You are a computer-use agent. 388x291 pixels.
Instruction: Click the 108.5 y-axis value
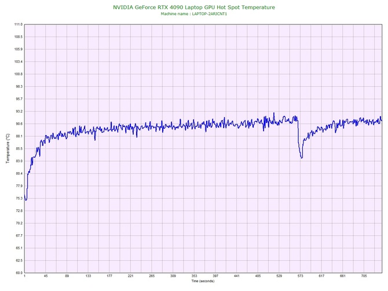tap(19, 37)
